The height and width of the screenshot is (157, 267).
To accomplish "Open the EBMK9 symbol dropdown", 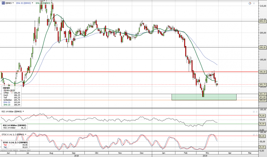I will click(13, 3).
